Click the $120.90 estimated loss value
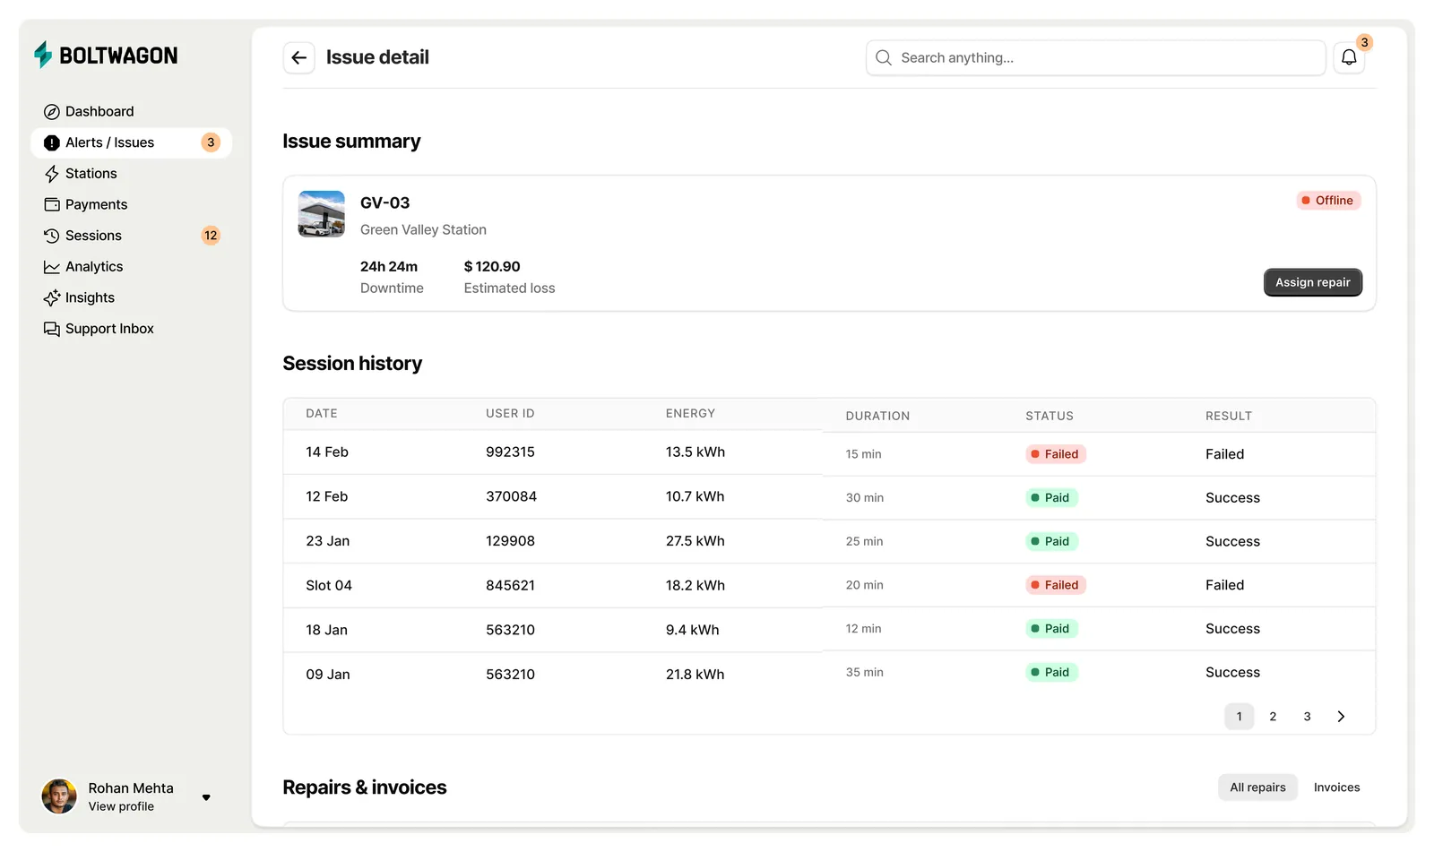The image size is (1434, 852). [492, 267]
